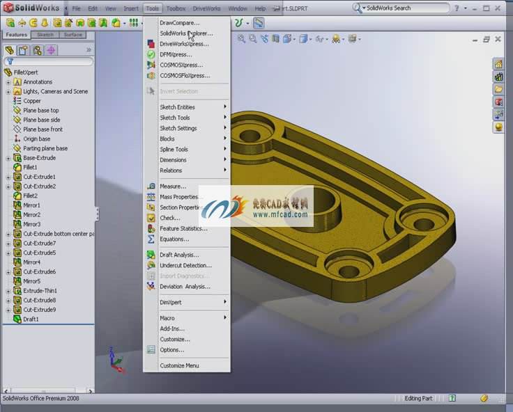Expand the Relations submenu

click(187, 171)
